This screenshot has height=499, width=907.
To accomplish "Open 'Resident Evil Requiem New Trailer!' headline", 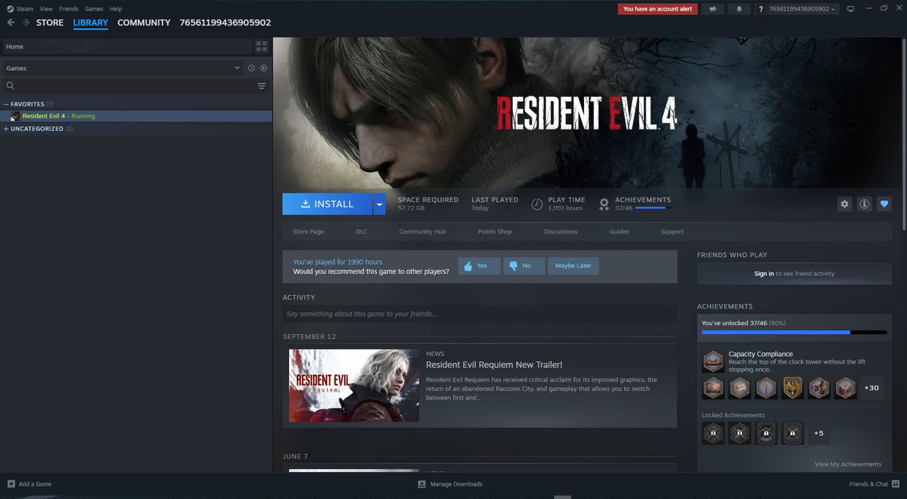I will (494, 365).
